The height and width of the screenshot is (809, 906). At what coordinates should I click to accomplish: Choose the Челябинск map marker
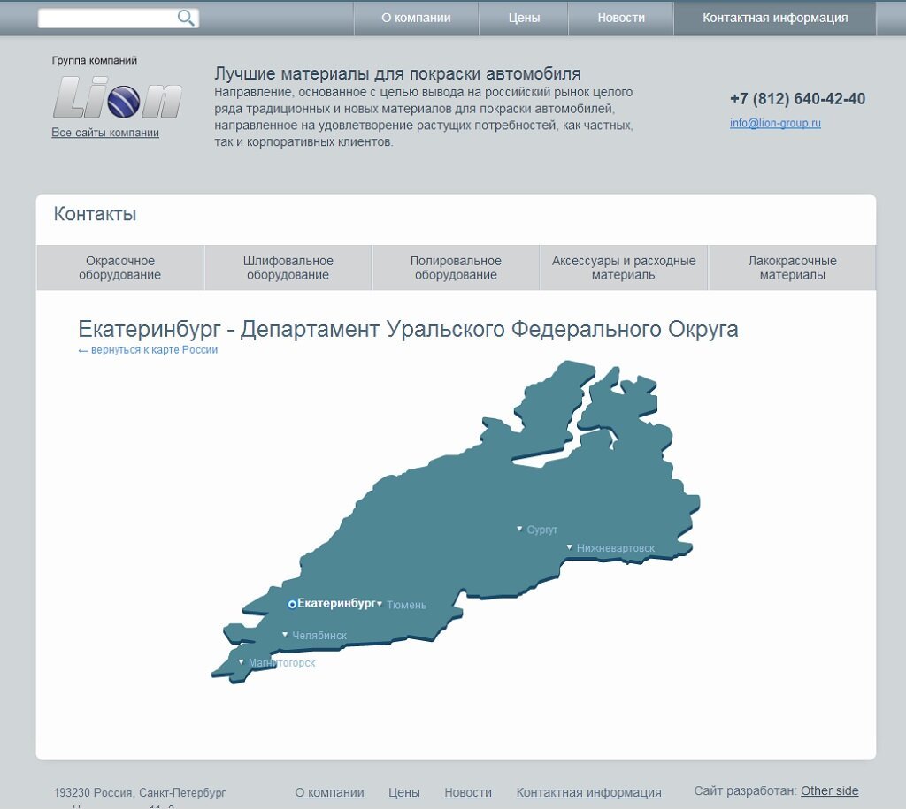pyautogui.click(x=285, y=635)
